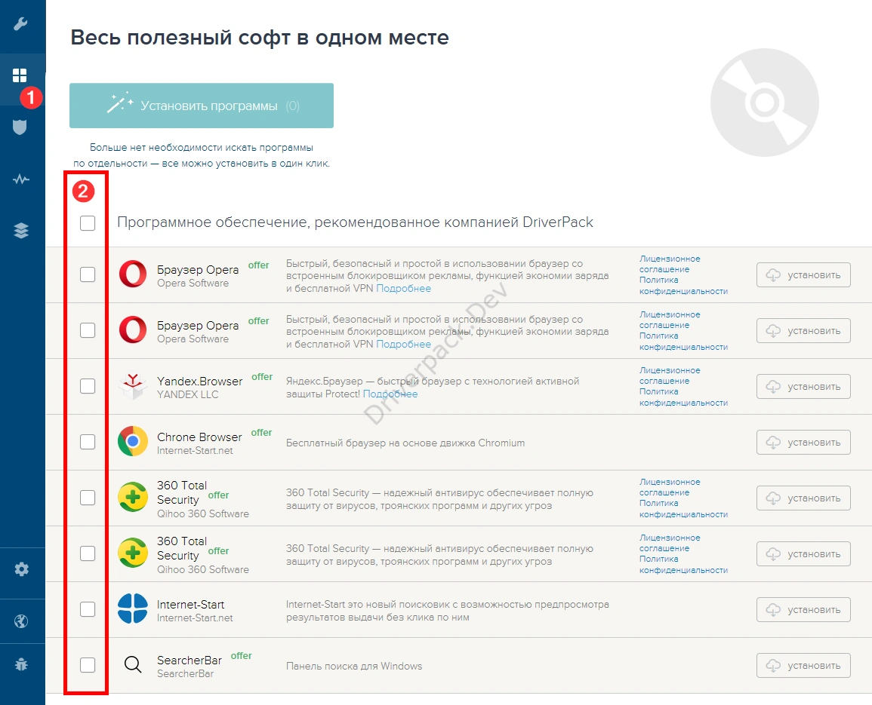Open upper Opera row Лицензионное соглашение link
Viewport: 872px width, 705px height.
[670, 264]
